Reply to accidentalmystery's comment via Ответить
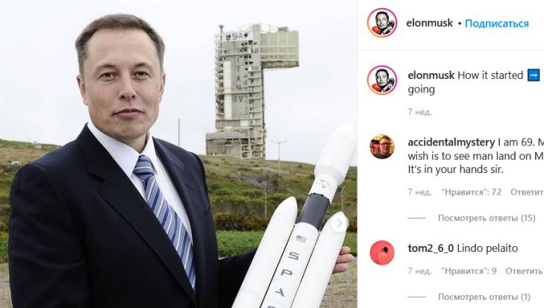 tap(527, 192)
